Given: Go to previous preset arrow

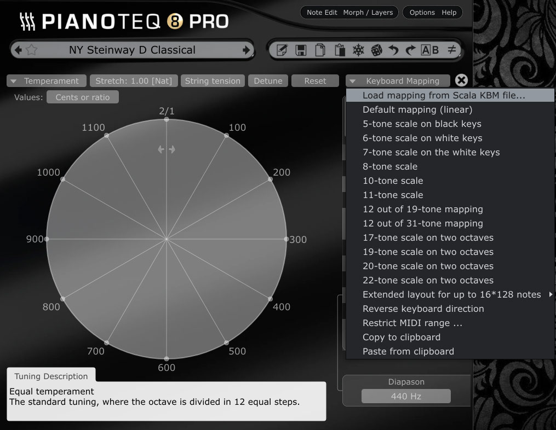Looking at the screenshot, I should tap(18, 50).
